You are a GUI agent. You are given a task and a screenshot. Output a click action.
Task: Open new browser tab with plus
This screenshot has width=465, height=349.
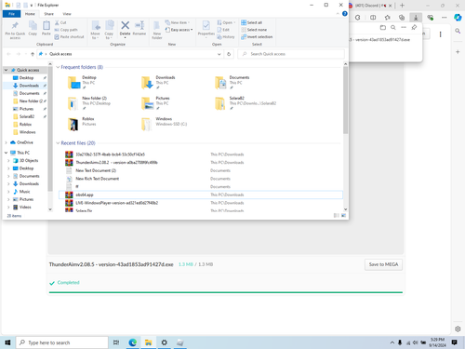pos(402,6)
